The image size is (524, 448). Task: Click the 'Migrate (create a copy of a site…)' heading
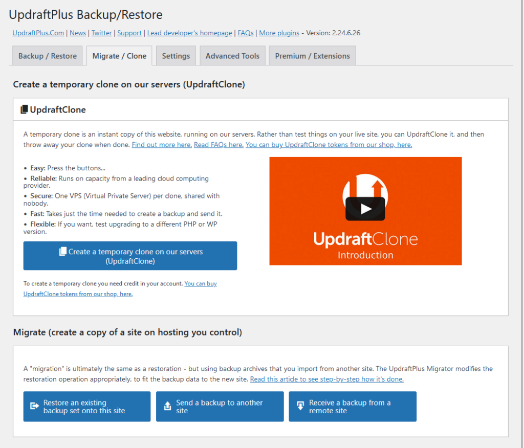[x=127, y=332]
